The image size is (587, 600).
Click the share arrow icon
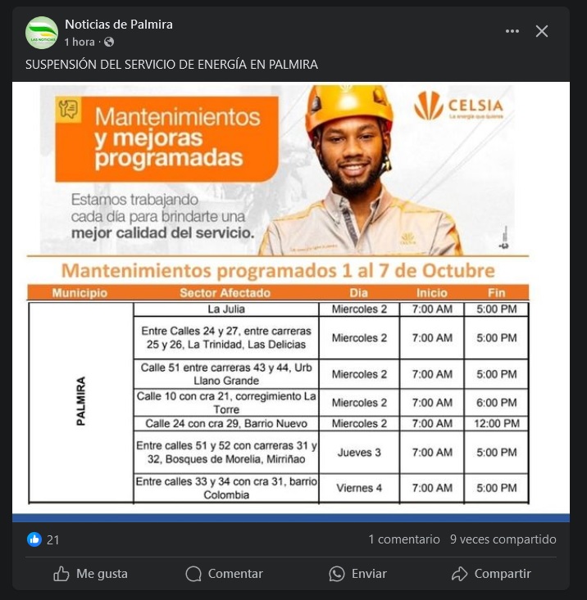[459, 574]
